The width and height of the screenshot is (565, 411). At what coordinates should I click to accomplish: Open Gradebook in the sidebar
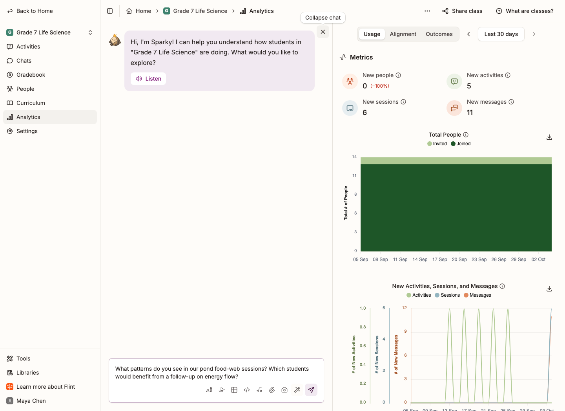coord(50,75)
